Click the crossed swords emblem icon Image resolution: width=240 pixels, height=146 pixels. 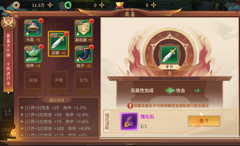point(8,23)
